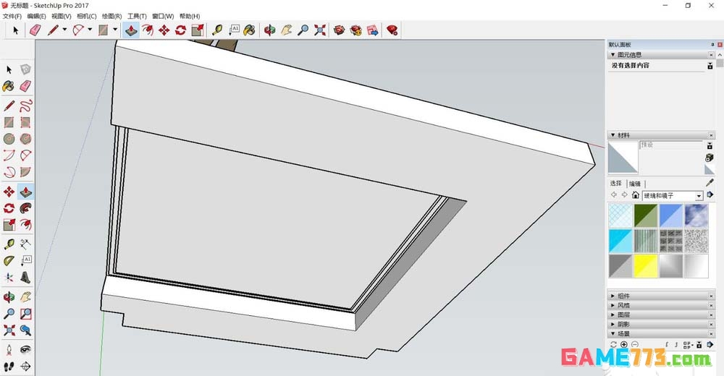This screenshot has height=376, width=724.
Task: Collapse the 材料 panel
Action: 613,135
